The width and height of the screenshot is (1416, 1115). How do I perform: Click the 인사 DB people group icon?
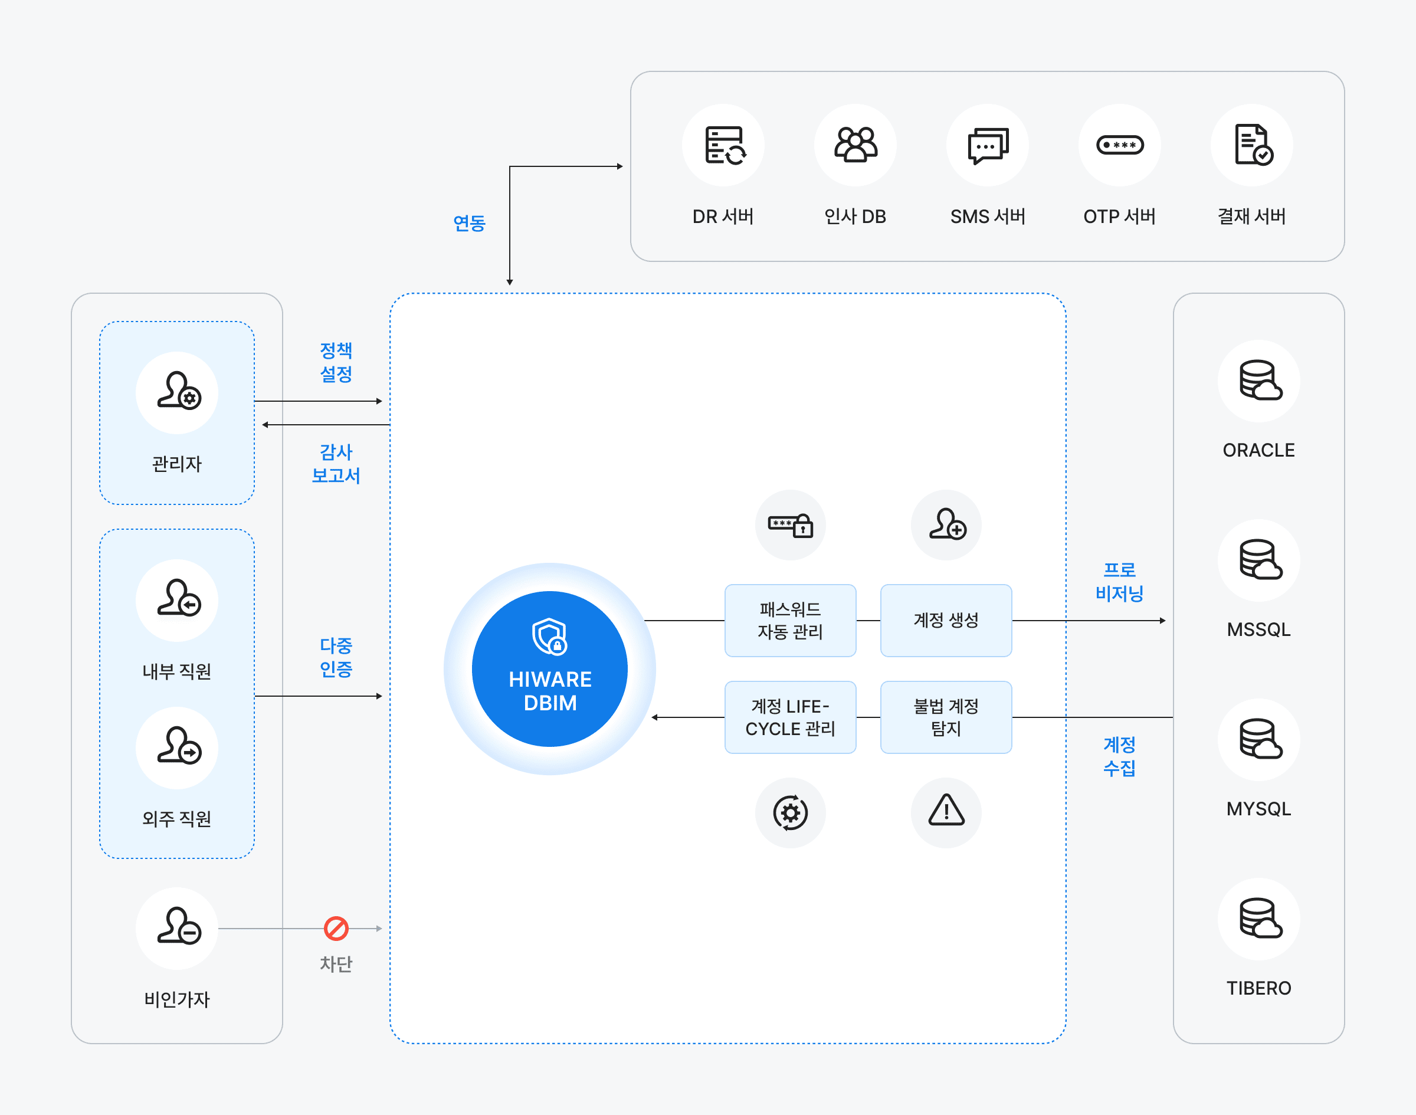(855, 145)
